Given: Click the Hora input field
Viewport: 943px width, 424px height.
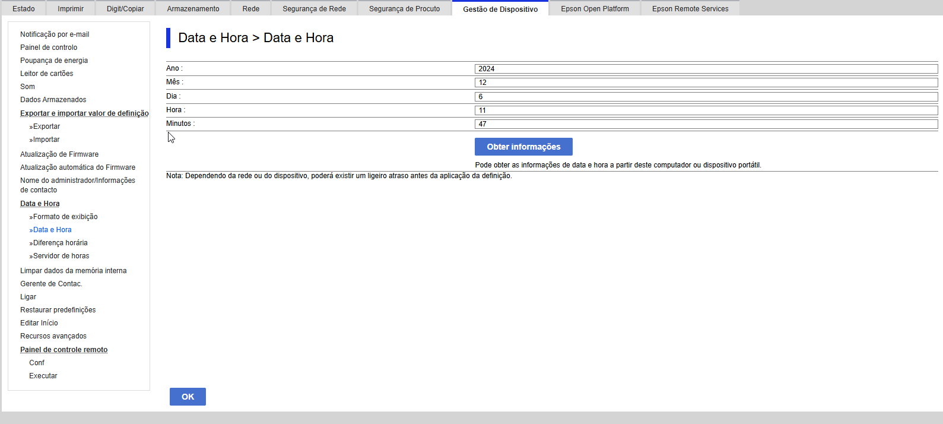Looking at the screenshot, I should [x=706, y=110].
